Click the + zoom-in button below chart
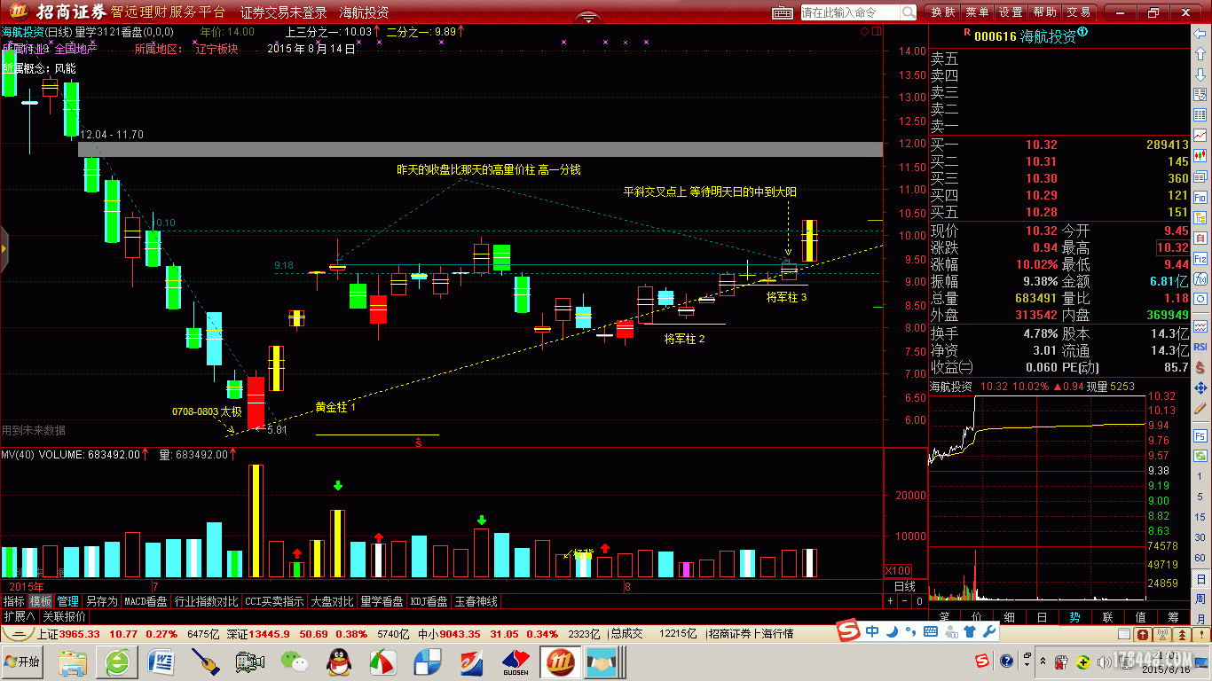Viewport: 1212px width, 681px height. [891, 601]
